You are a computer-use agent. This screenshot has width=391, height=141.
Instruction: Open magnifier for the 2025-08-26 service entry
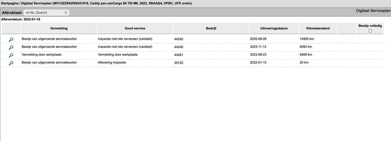pyautogui.click(x=11, y=39)
